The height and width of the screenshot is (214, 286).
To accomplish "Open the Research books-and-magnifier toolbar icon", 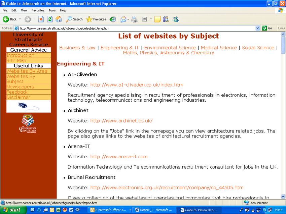I will [166, 19].
